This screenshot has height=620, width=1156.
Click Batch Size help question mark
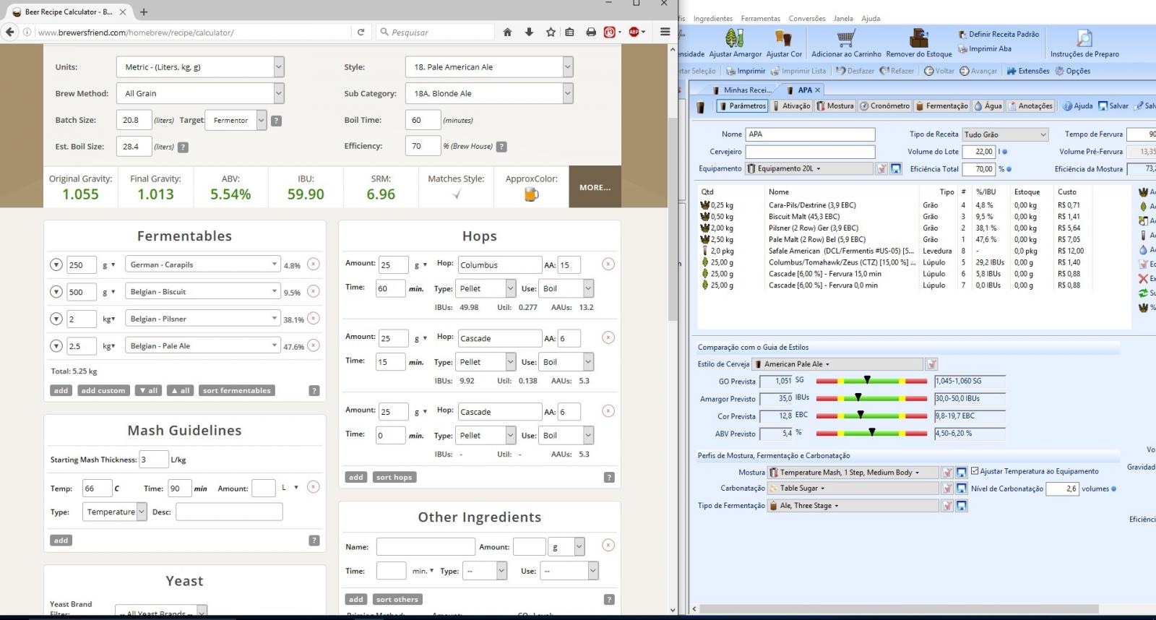(x=276, y=121)
